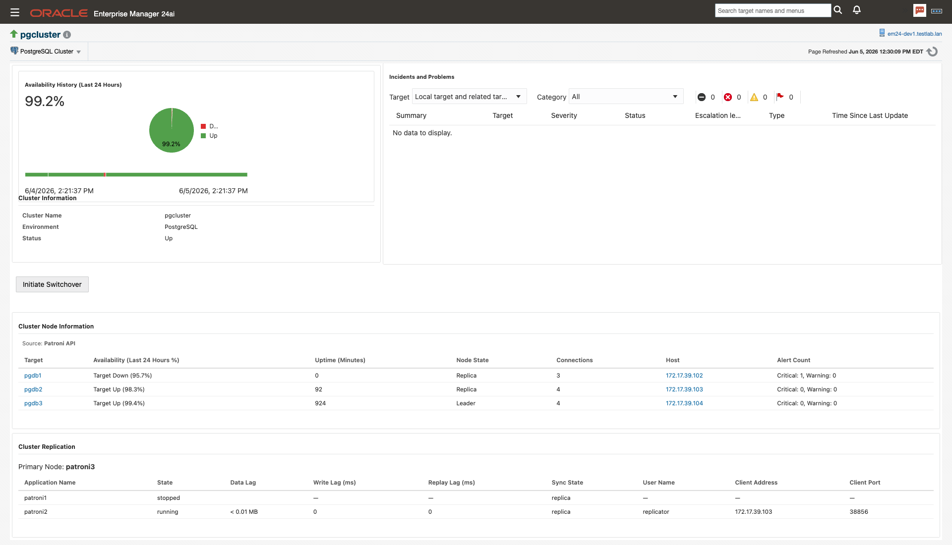The width and height of the screenshot is (952, 545).
Task: Click the '< 0.01 MB' data lag value
Action: pyautogui.click(x=244, y=512)
